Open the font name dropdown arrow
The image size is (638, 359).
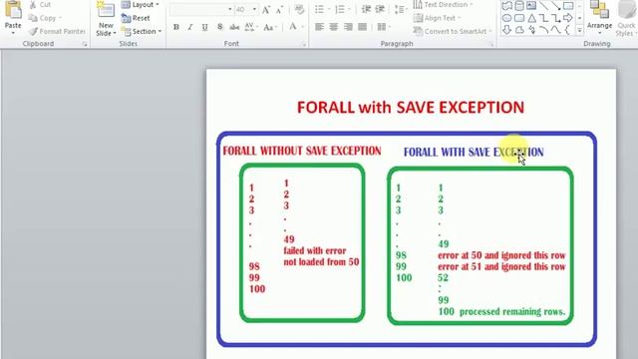[x=230, y=9]
